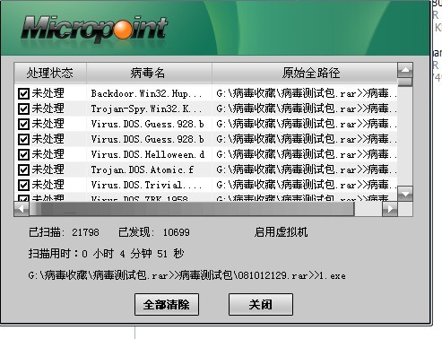This screenshot has height=339, width=442.
Task: Click the 全部清除 button
Action: [x=167, y=305]
